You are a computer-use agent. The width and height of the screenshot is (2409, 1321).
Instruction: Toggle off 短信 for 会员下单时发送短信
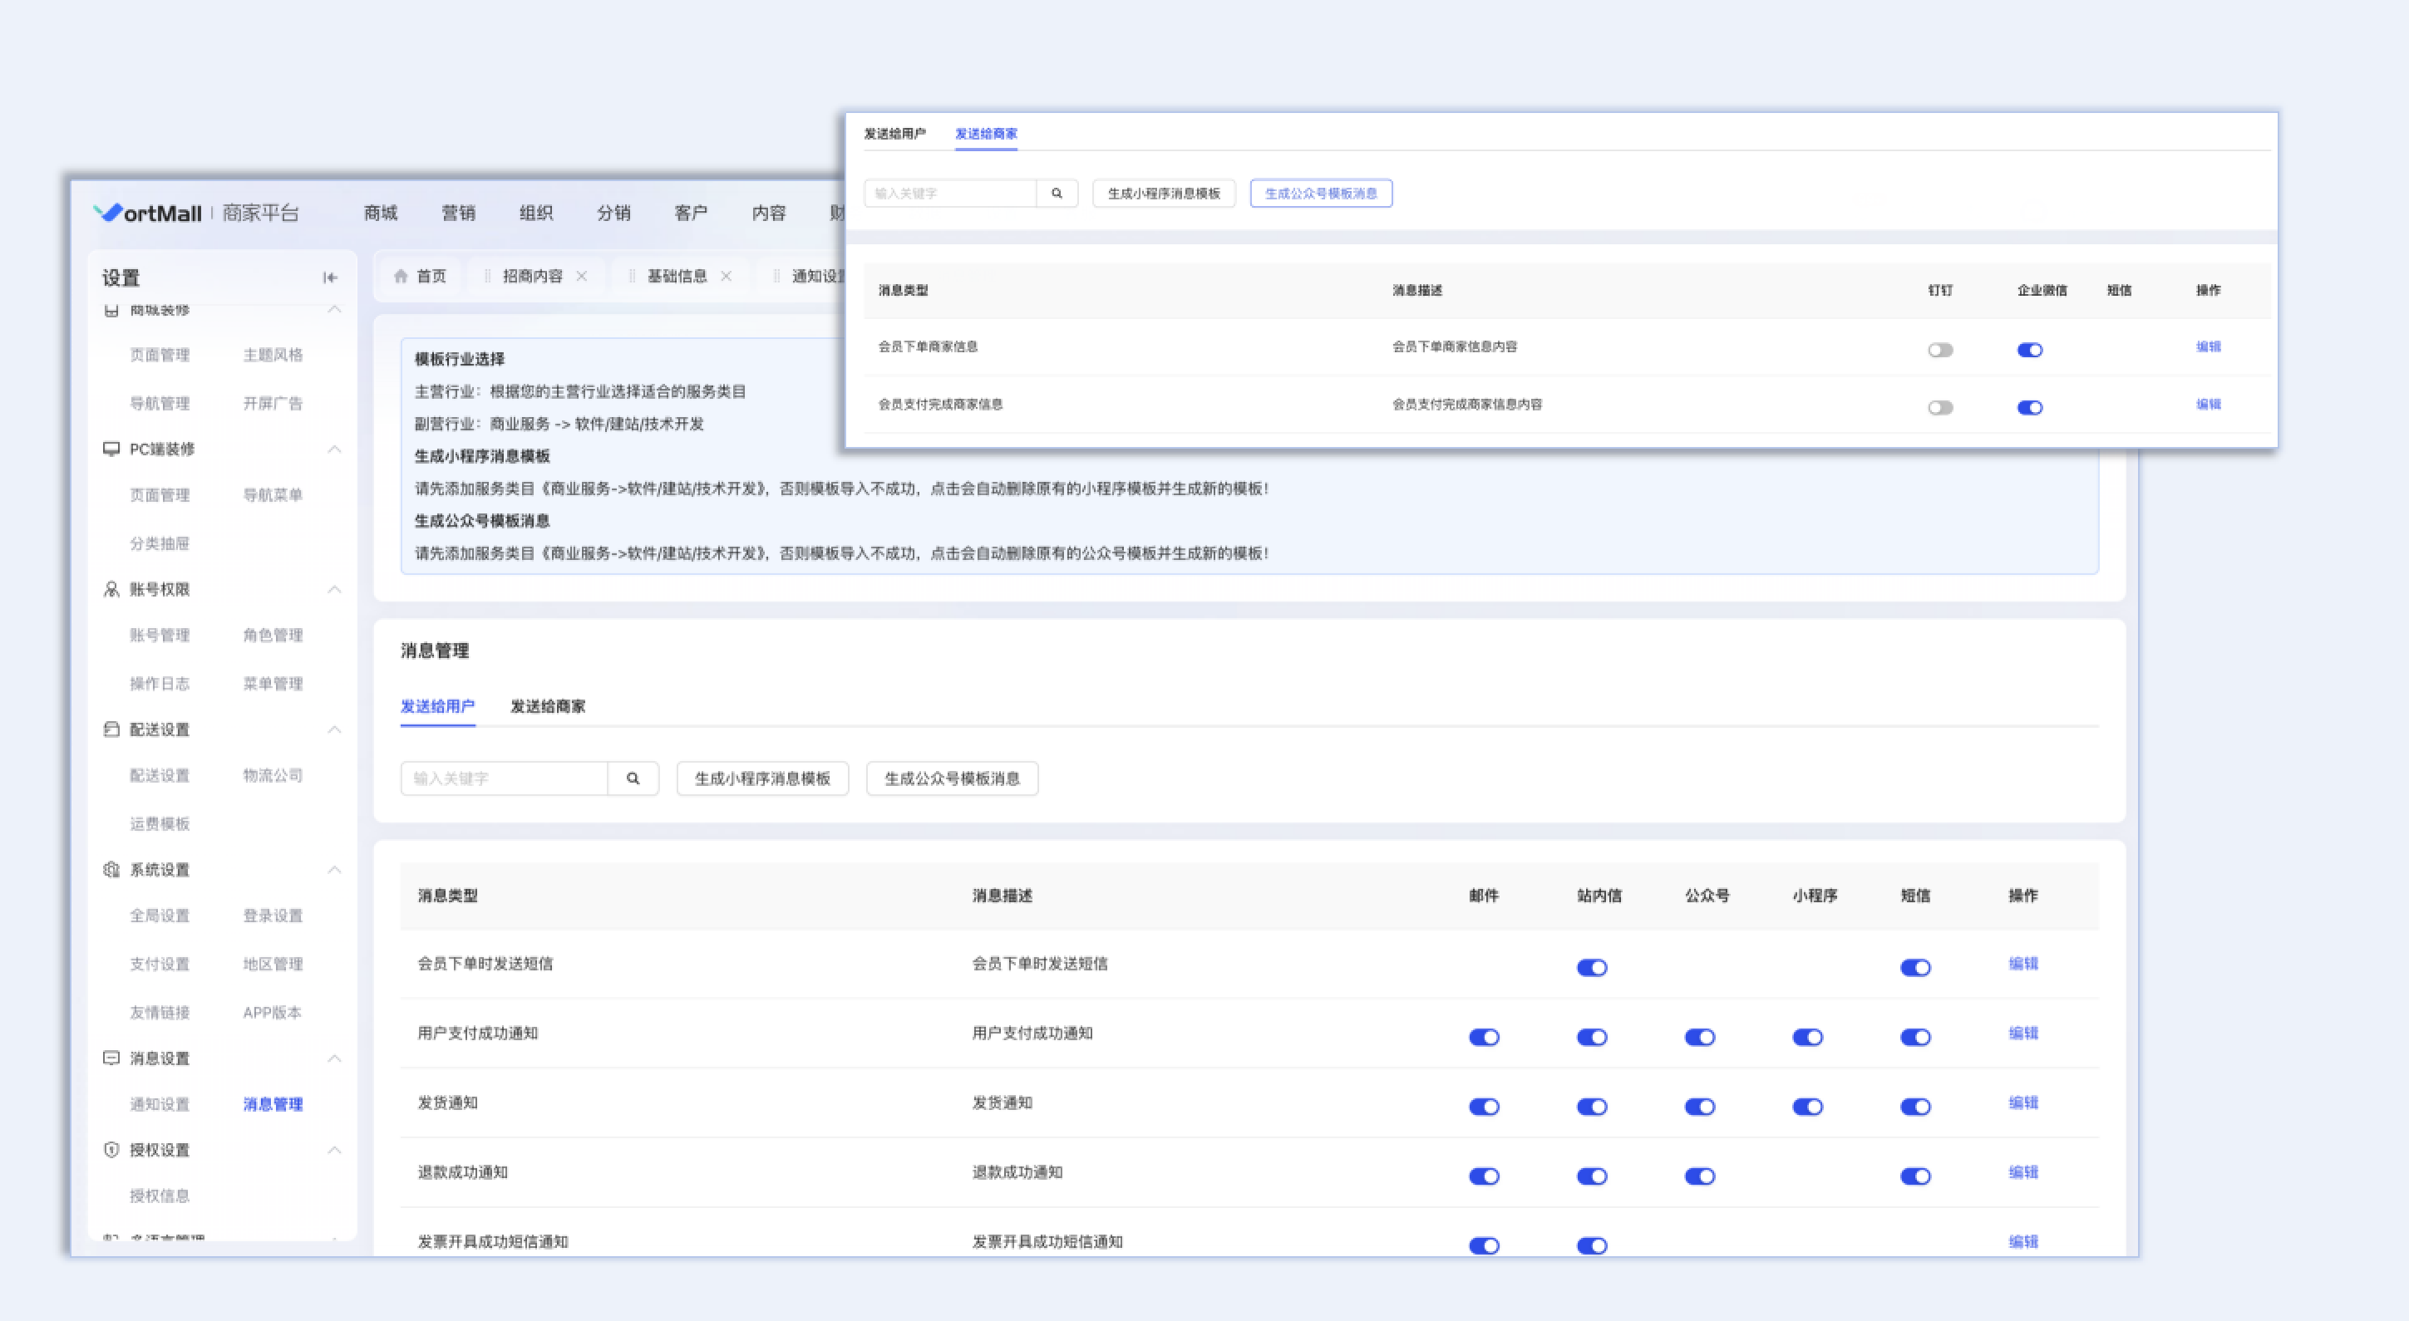click(x=1915, y=968)
